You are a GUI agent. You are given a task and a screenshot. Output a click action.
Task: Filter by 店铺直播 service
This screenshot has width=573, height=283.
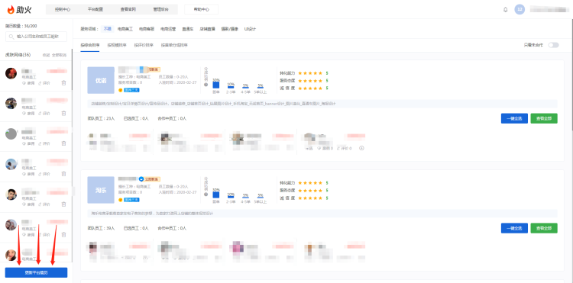click(x=207, y=29)
